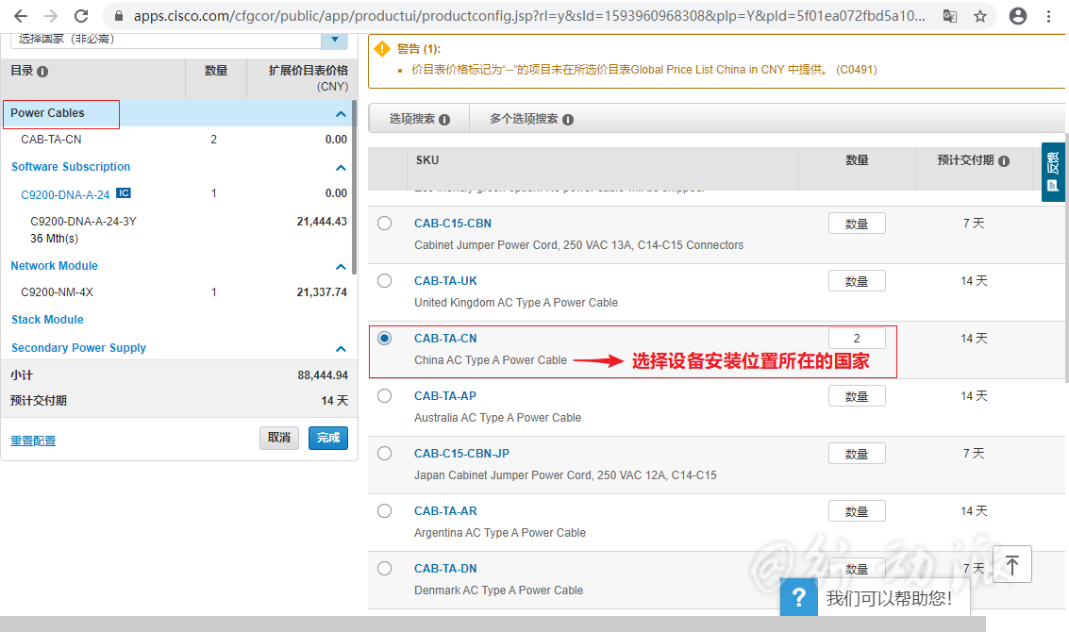The height and width of the screenshot is (632, 1069).
Task: Select the C9200-NM-4X row in left list
Action: (x=178, y=292)
